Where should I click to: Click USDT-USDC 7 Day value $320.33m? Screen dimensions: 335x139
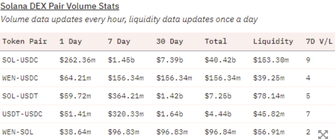tap(126, 114)
